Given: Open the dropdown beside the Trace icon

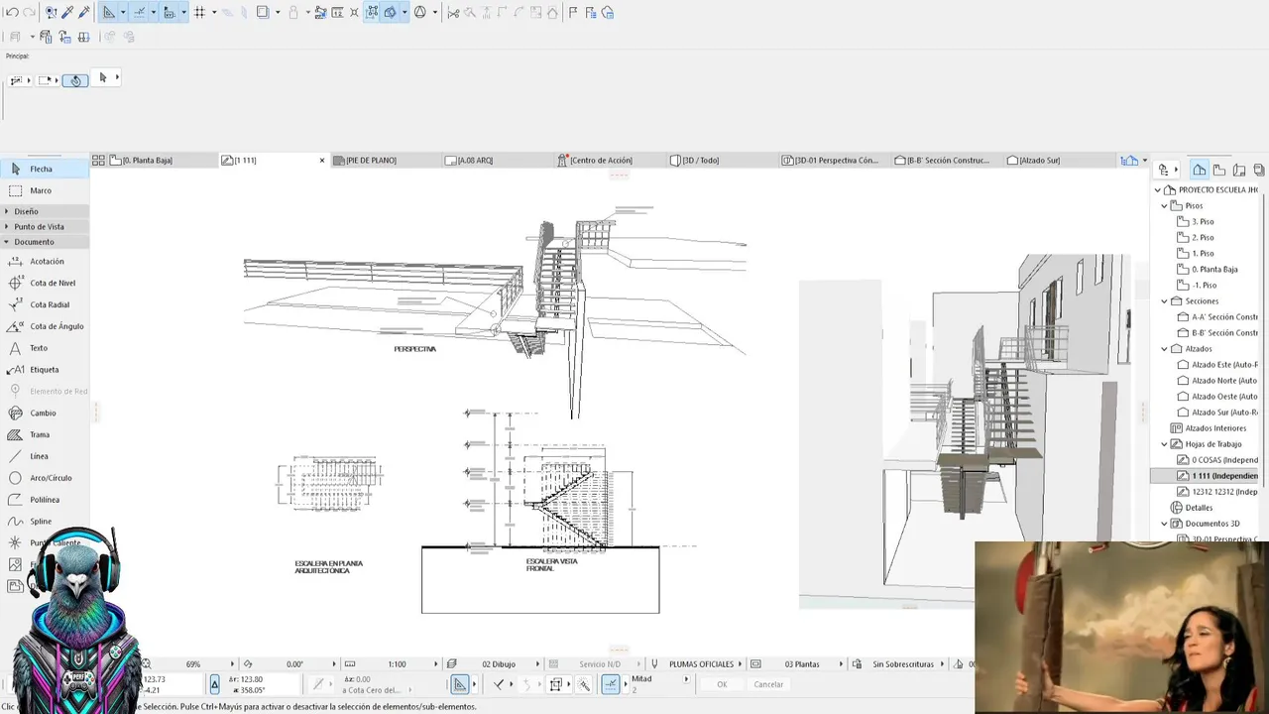Looking at the screenshot, I should click(x=277, y=13).
